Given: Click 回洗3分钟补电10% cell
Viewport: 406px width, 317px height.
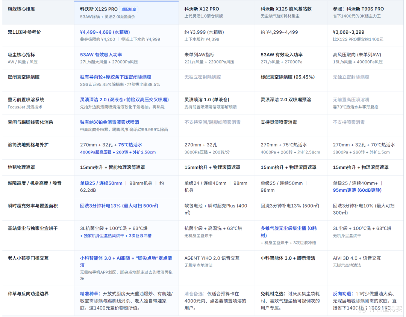Looking at the screenshot, I should (x=364, y=209).
